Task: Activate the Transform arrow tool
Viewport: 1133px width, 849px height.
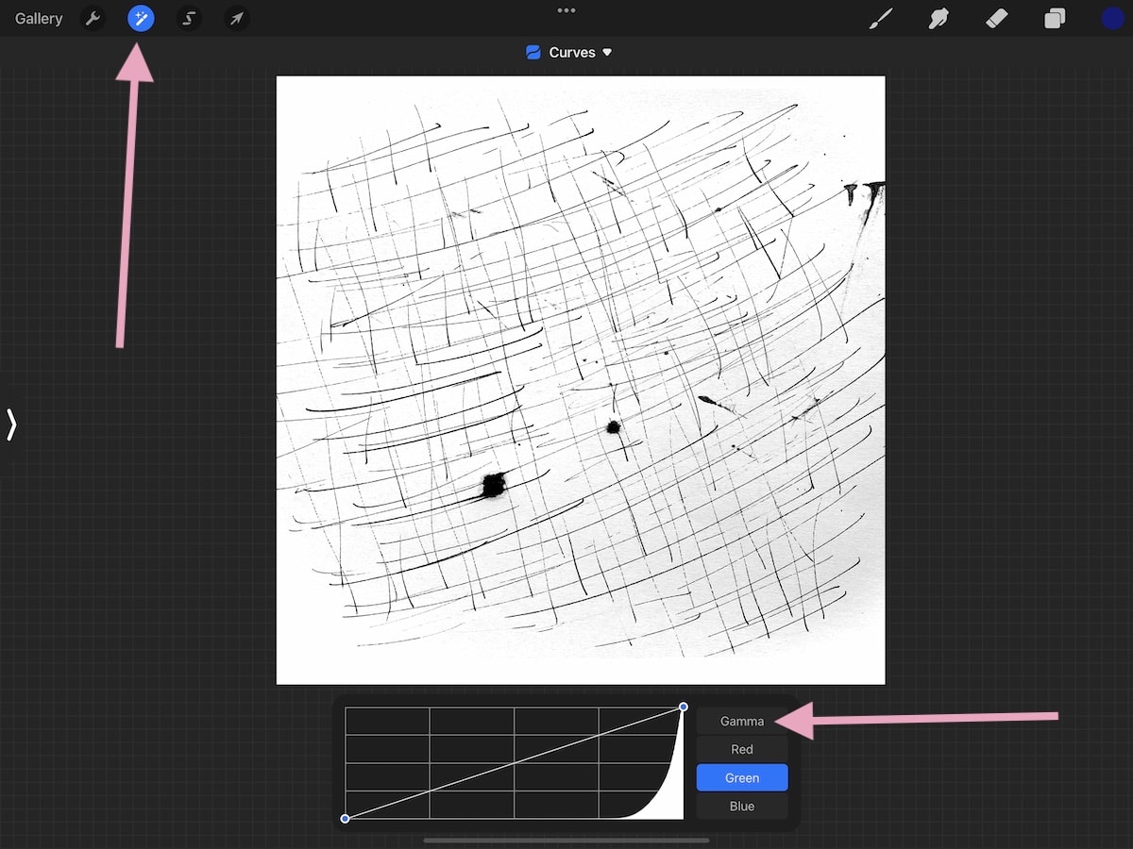Action: (x=237, y=18)
